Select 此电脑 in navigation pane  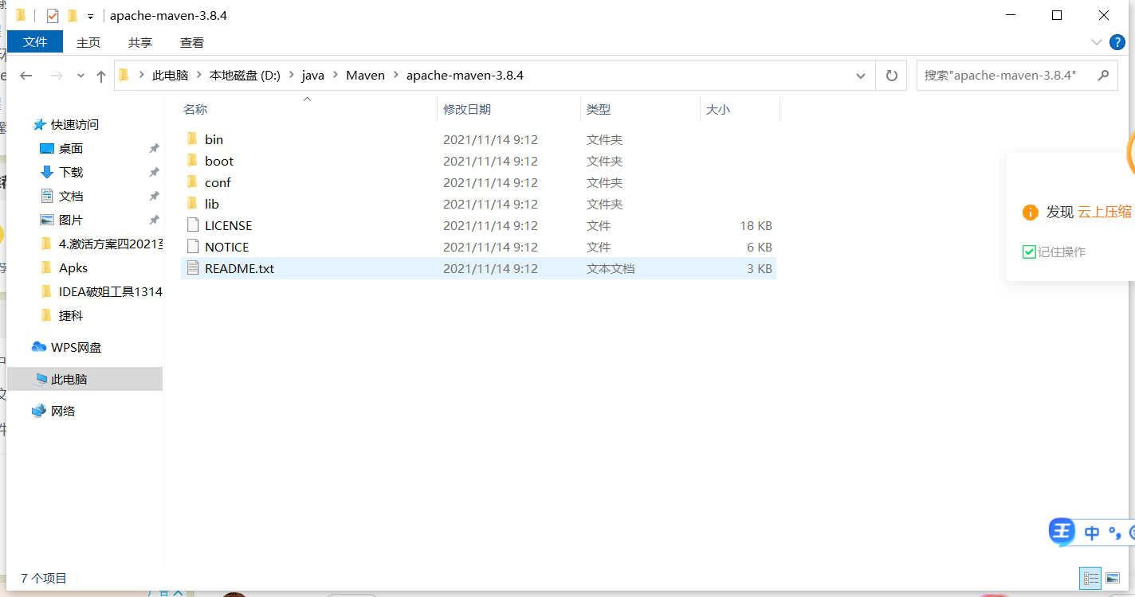(84, 380)
